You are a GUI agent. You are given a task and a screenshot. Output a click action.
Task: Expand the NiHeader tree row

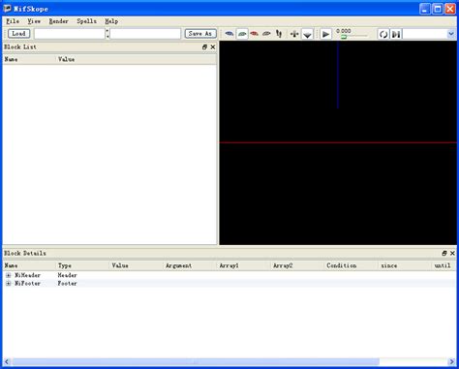[9, 275]
